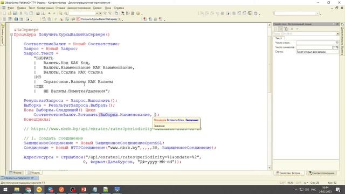This screenshot has height=194, width=345.
Task: Click the Cut (scissors) toolbar icon
Action: click(x=21, y=13)
